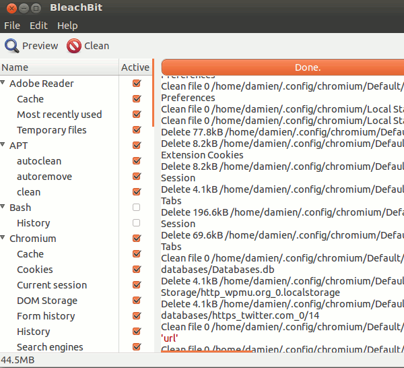Click the Active column header
The height and width of the screenshot is (368, 404).
135,67
